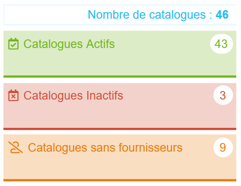Click the orange underline bar of suppliers card

tap(120, 180)
